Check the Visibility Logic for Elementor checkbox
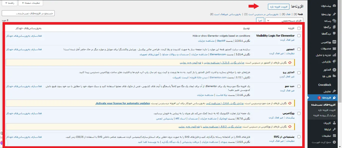The image size is (342, 148). click(299, 36)
